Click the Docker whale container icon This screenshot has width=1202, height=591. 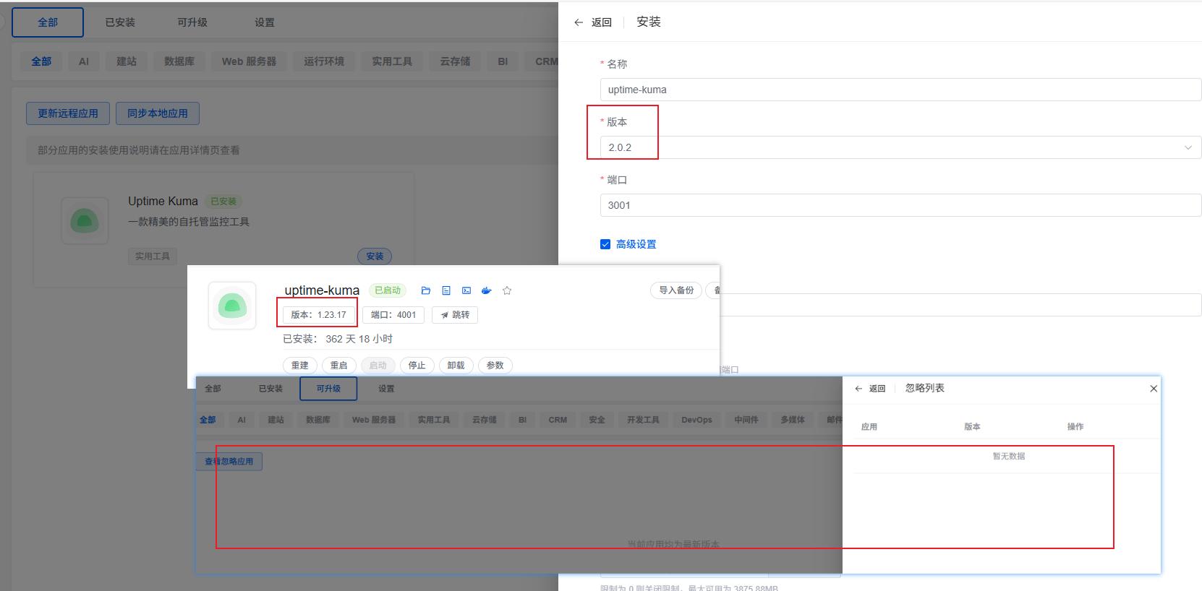click(487, 290)
